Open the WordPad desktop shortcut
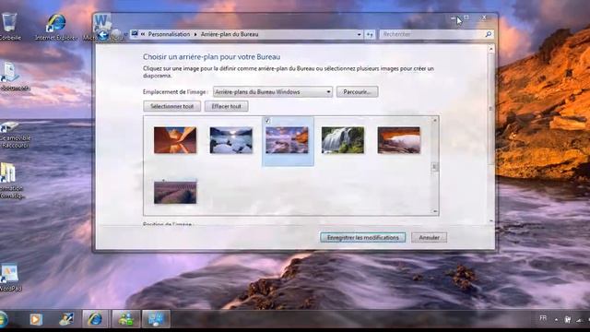590x332 pixels. (10, 277)
